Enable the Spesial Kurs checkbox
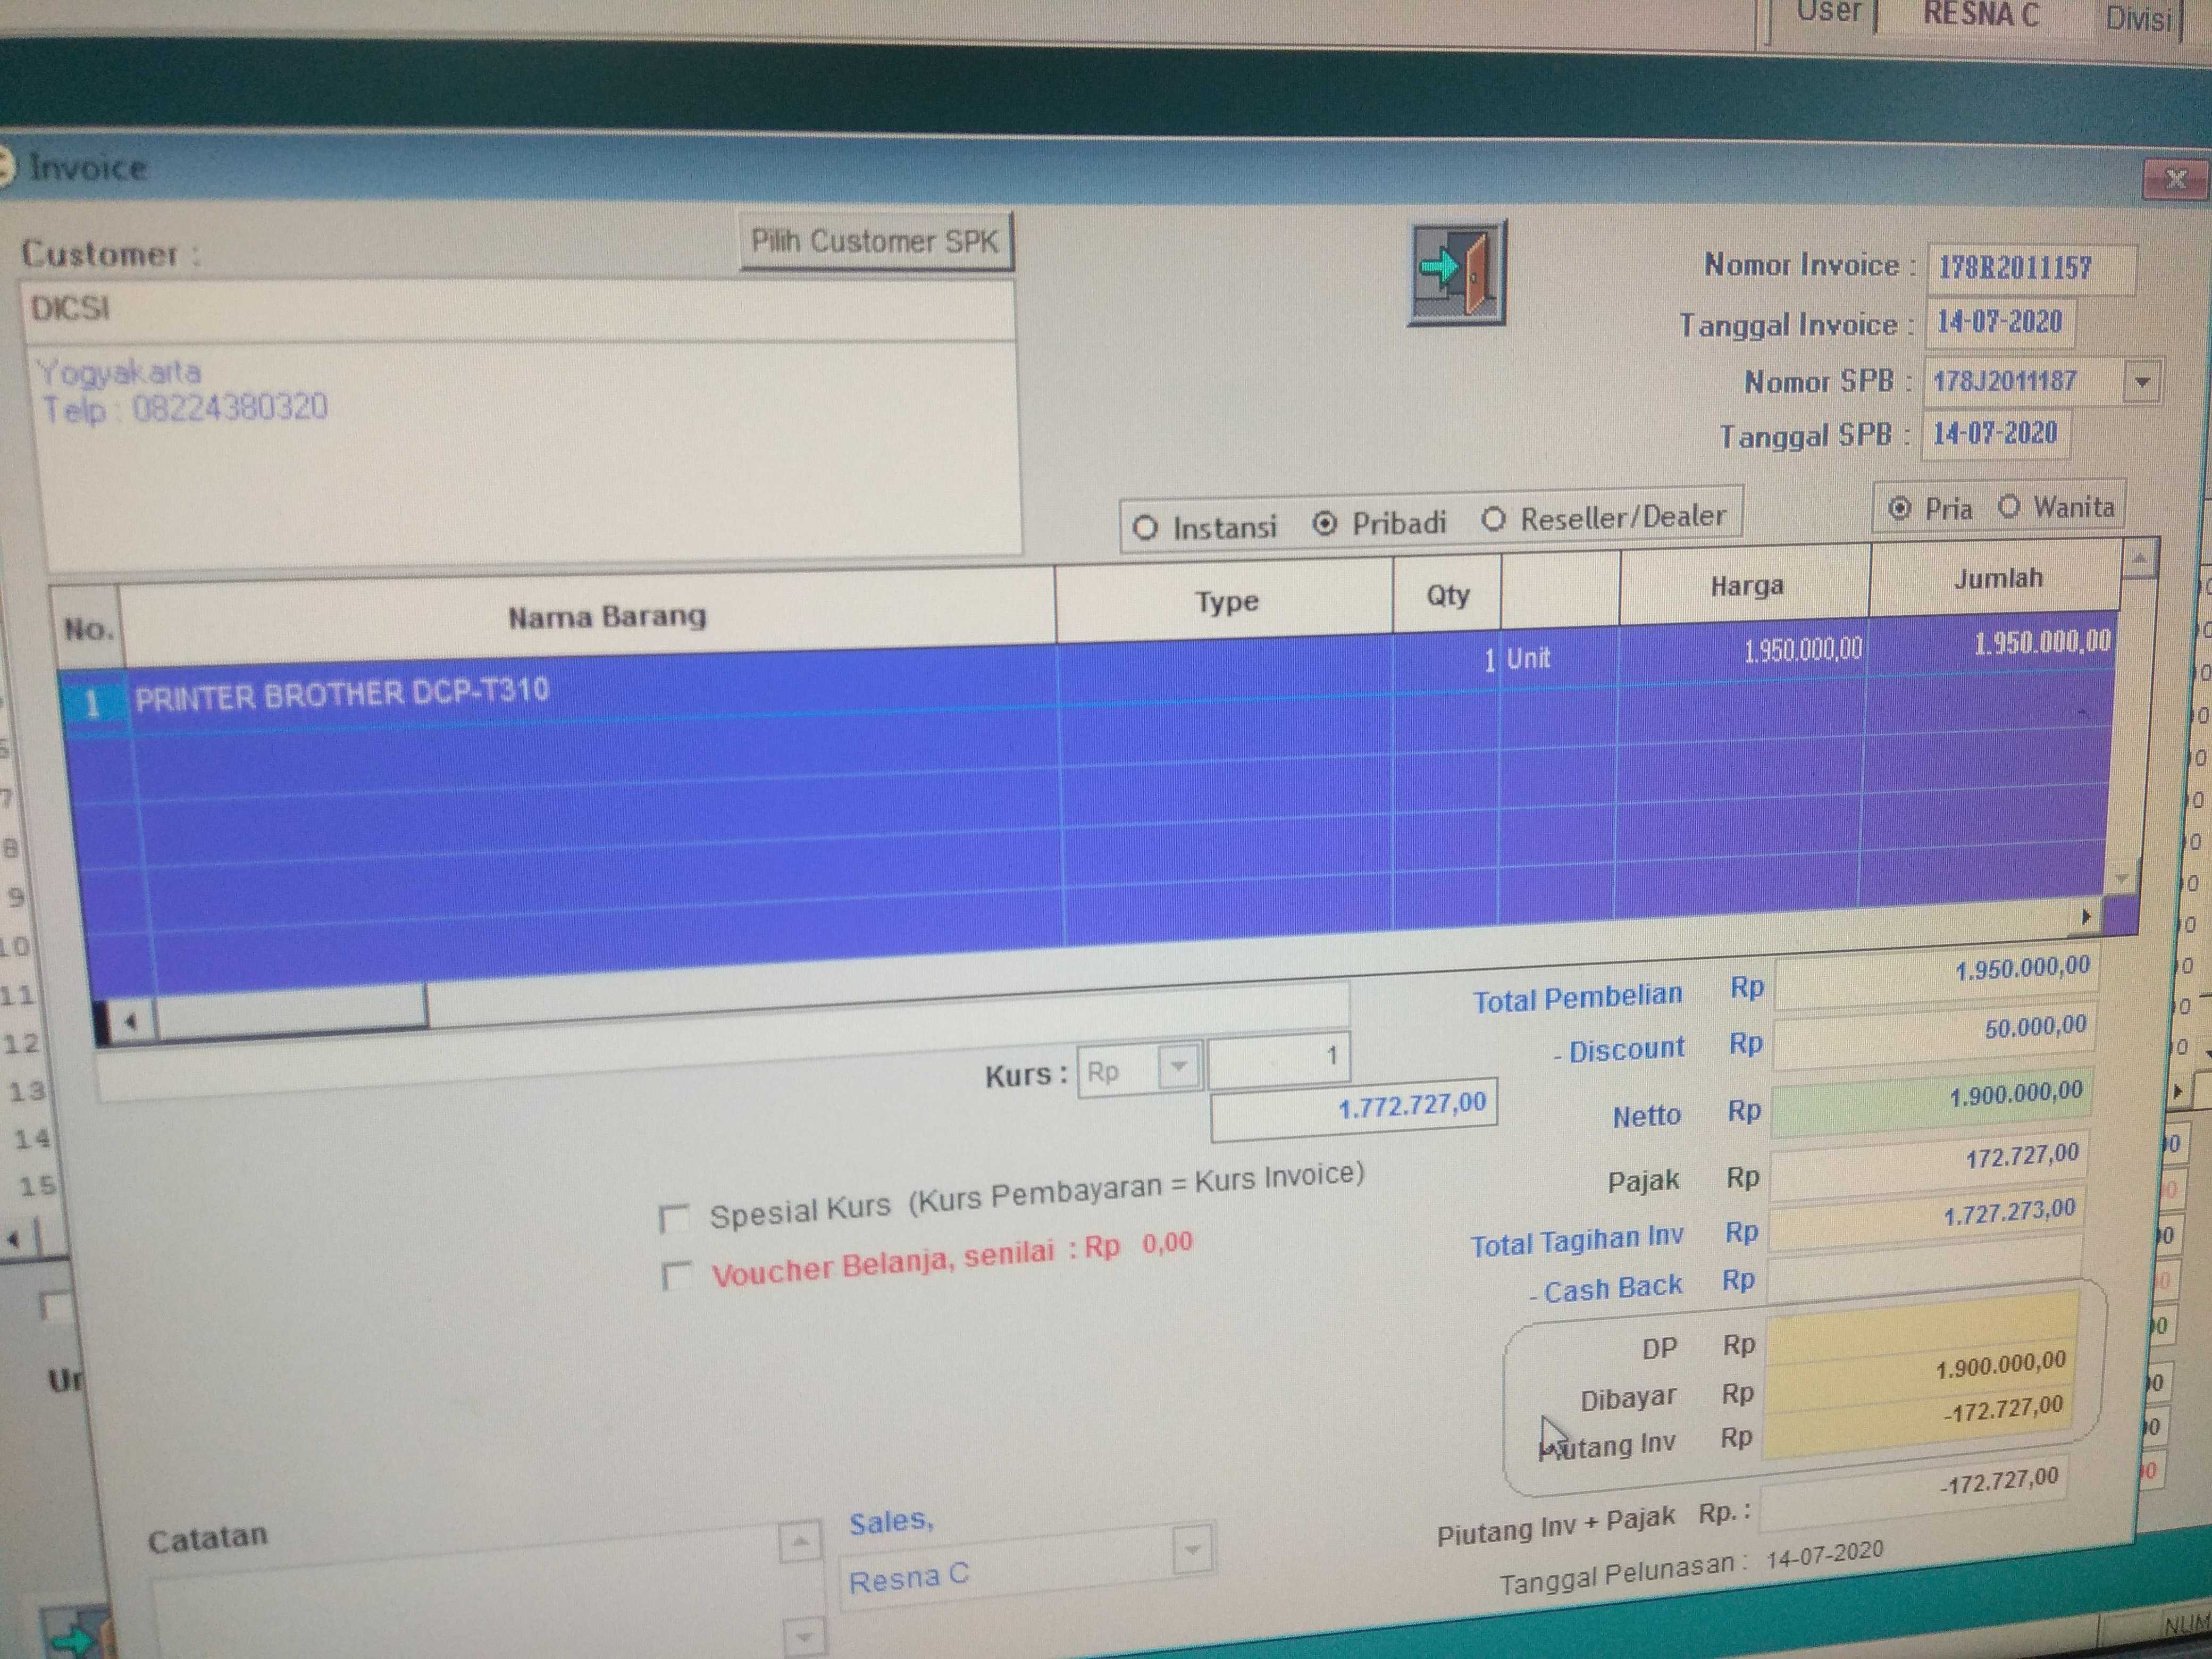This screenshot has width=2212, height=1659. 675,1218
